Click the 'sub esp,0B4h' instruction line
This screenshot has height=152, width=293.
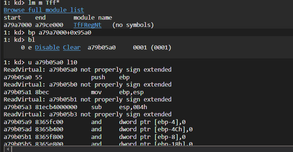point(75,107)
